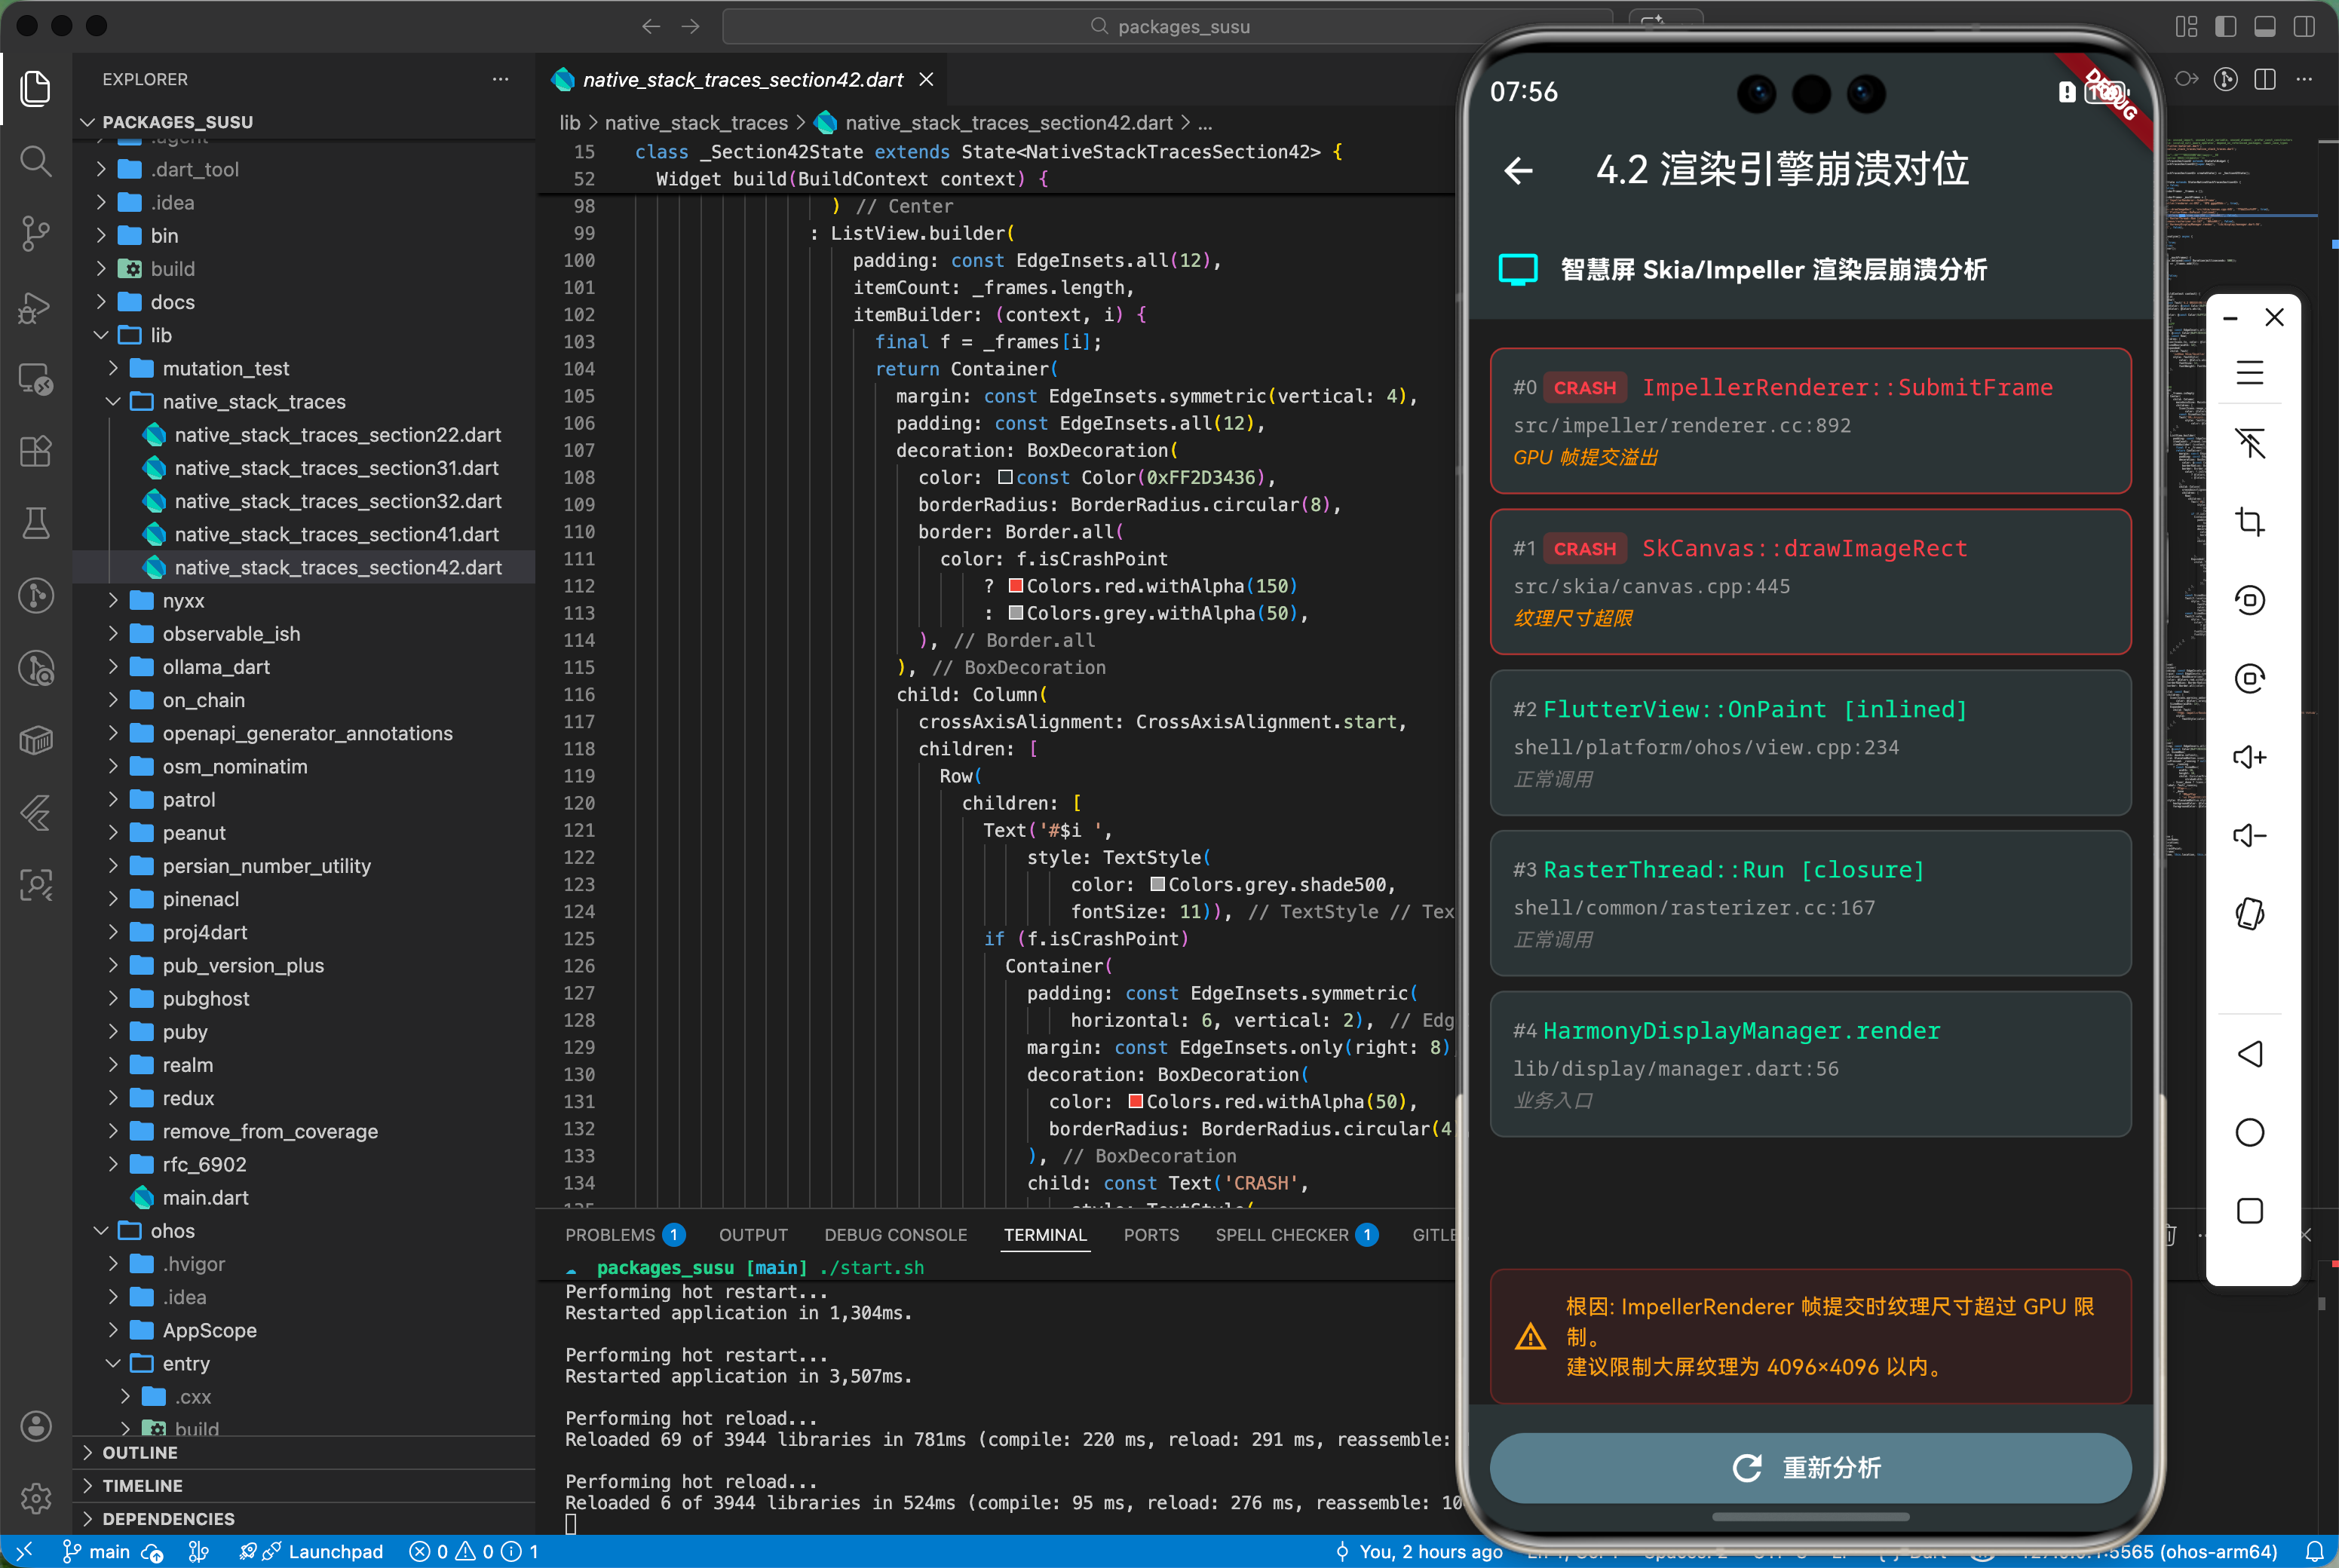Toggle secondary side bar layout button

pyautogui.click(x=2304, y=26)
